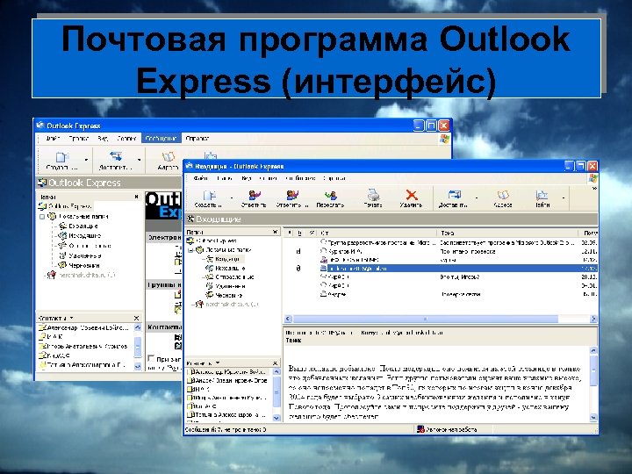
Task: Select Исходящие folder in Входящие window tree
Action: pyautogui.click(x=230, y=268)
